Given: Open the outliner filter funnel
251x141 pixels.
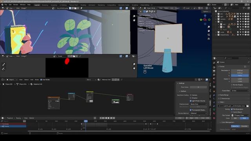Looking at the screenshot, I should point(244,8).
